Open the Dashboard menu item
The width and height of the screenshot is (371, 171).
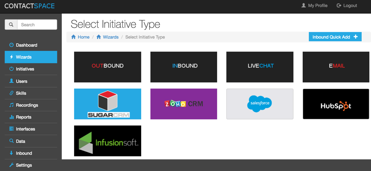(x=31, y=45)
